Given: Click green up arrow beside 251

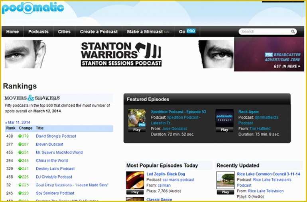Looking at the screenshot, I should coord(20,152).
